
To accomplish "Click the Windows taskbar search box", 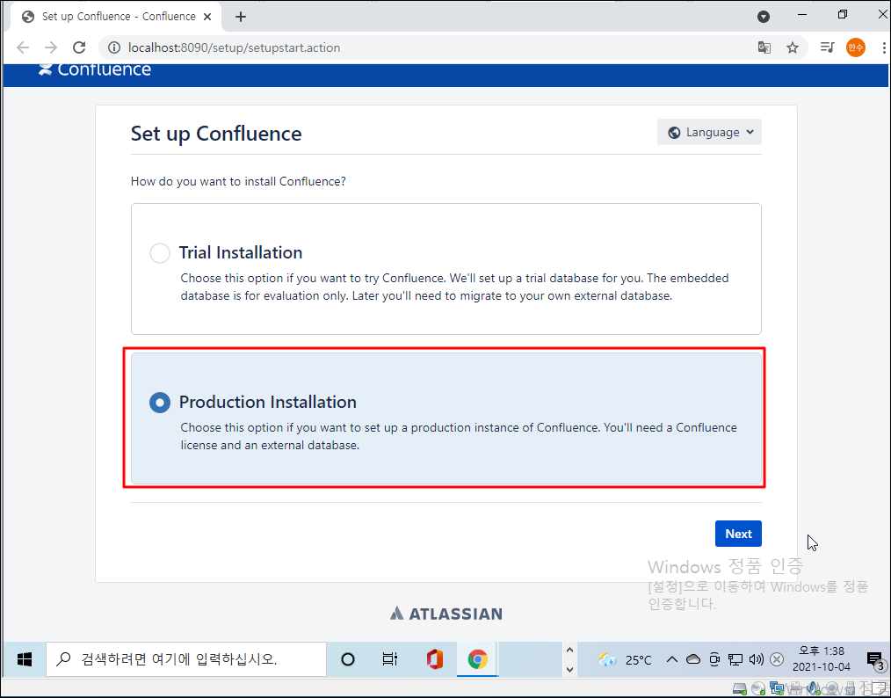I will click(x=186, y=659).
